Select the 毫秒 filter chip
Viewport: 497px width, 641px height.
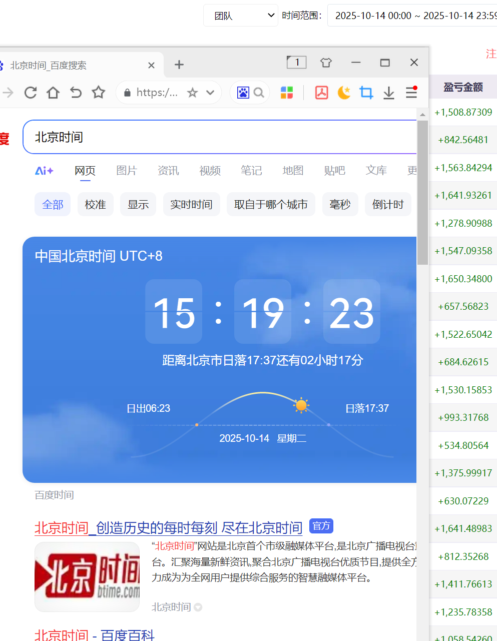pos(340,204)
